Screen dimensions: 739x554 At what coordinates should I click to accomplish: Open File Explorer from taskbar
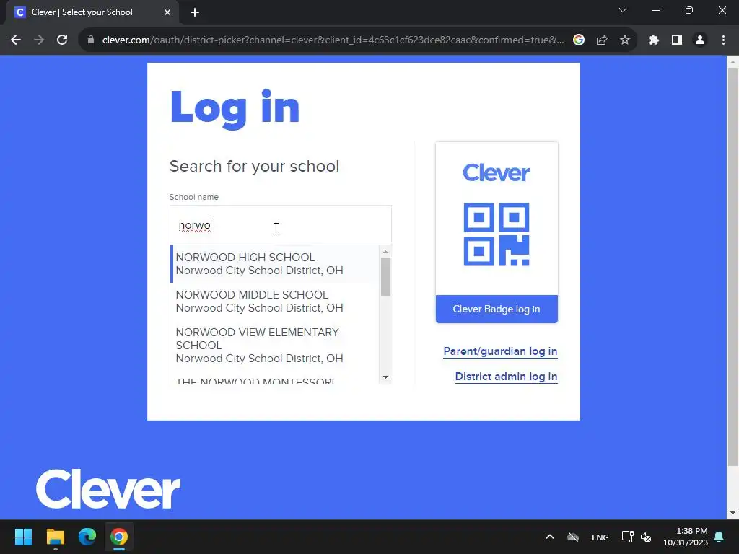point(55,537)
